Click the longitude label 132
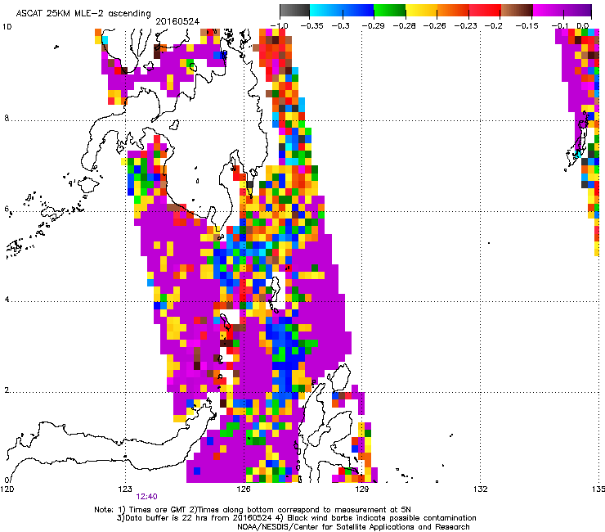Image resolution: width=605 pixels, height=532 pixels. 481,489
